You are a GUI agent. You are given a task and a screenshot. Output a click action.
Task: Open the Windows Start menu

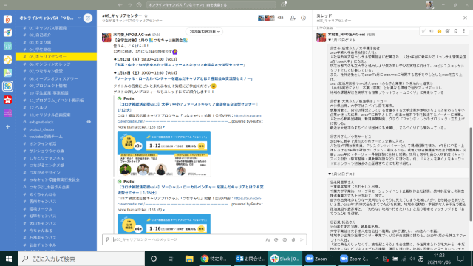point(9,259)
